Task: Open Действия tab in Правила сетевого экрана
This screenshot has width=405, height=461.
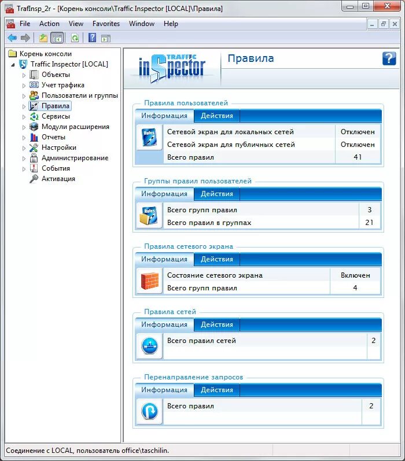Action: click(x=217, y=259)
